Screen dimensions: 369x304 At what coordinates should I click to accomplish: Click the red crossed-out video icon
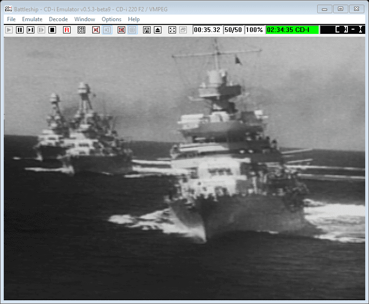[x=96, y=30]
